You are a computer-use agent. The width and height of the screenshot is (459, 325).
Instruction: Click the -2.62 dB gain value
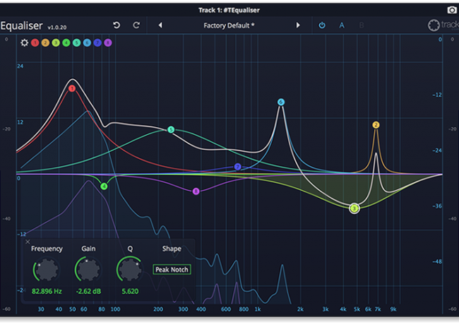(x=88, y=291)
